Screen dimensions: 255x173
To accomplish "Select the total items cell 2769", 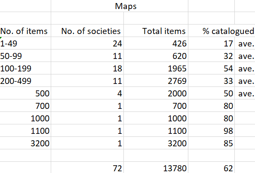I will pyautogui.click(x=156, y=81).
